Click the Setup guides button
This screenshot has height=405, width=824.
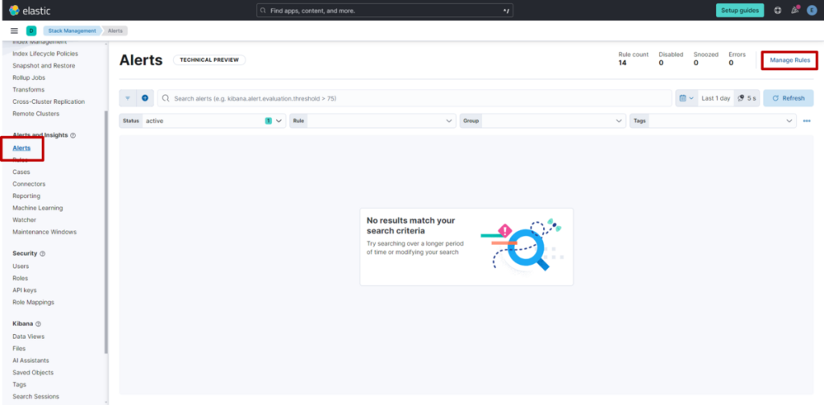(x=740, y=10)
